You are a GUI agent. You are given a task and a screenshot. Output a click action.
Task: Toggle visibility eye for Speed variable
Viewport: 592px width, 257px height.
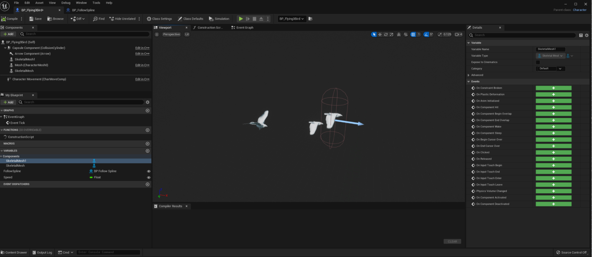pyautogui.click(x=149, y=177)
